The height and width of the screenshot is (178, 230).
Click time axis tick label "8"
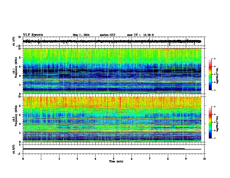tap(168, 159)
